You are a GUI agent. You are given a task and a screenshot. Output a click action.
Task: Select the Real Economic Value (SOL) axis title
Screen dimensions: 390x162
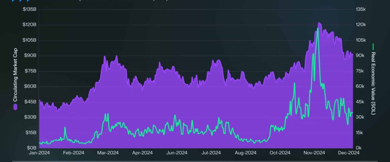(x=373, y=84)
